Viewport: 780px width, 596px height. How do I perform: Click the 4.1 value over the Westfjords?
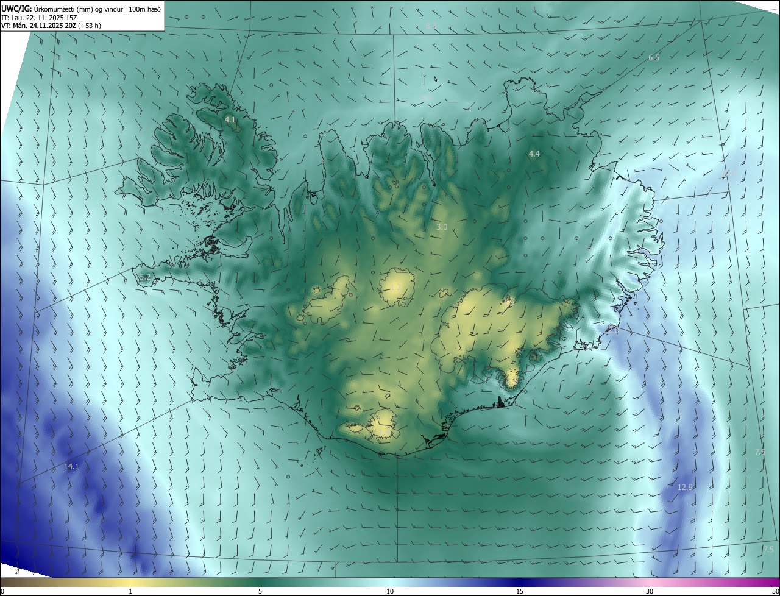[230, 120]
